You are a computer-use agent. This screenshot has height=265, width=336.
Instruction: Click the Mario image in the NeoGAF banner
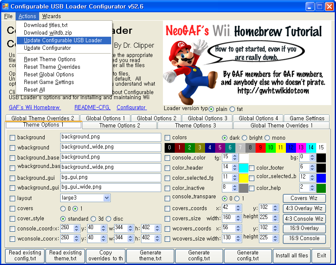[191, 72]
